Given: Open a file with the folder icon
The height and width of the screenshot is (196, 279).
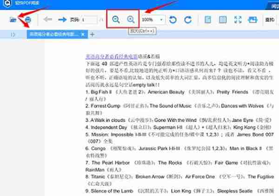Looking at the screenshot, I should tap(13, 20).
